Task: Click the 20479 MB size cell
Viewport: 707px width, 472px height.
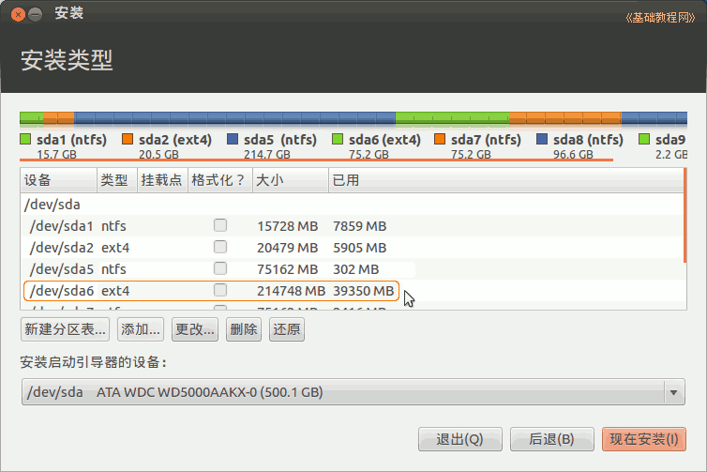Action: pyautogui.click(x=287, y=248)
